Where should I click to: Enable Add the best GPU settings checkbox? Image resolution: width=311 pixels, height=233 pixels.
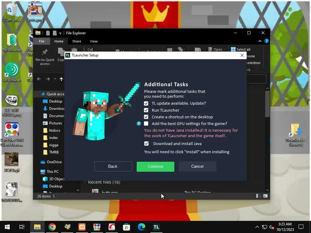click(146, 124)
